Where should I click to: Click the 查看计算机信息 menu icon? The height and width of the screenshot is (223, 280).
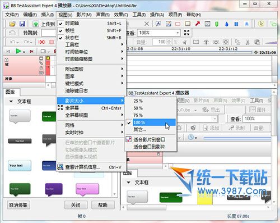[60, 167]
